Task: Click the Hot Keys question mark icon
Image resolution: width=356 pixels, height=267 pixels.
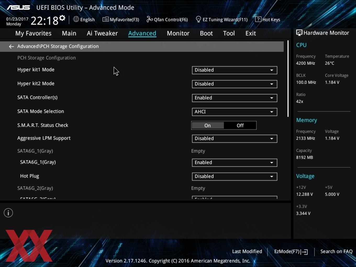Action: pyautogui.click(x=258, y=19)
